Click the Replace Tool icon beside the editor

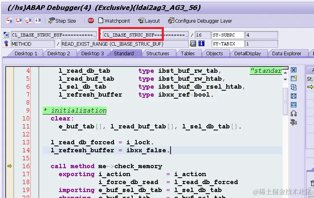pos(294,87)
